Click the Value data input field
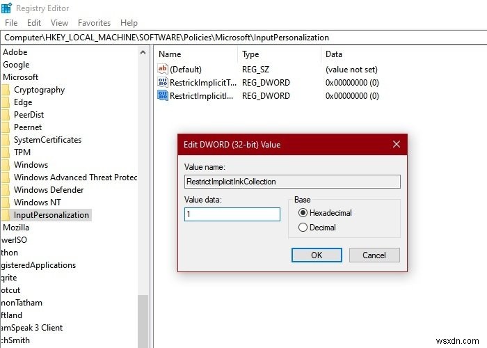The width and height of the screenshot is (487, 348). (x=232, y=214)
